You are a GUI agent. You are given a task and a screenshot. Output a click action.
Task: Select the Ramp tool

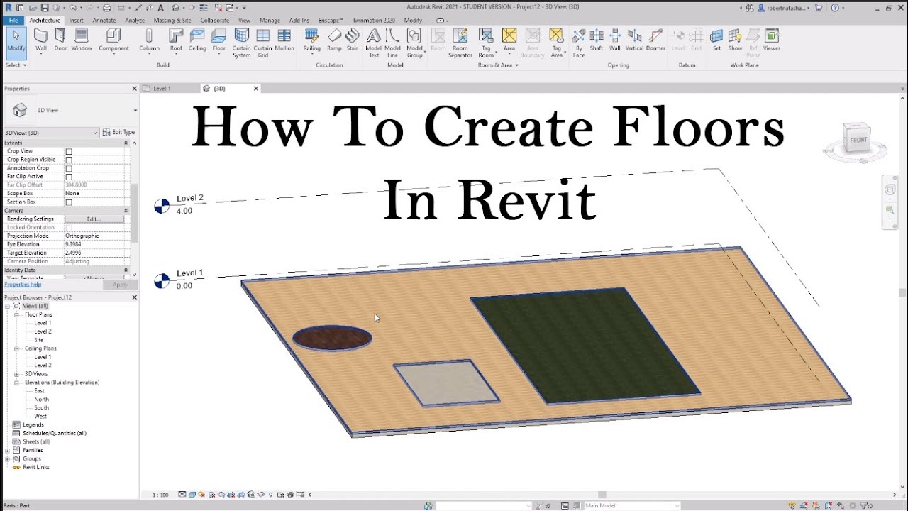coord(334,40)
